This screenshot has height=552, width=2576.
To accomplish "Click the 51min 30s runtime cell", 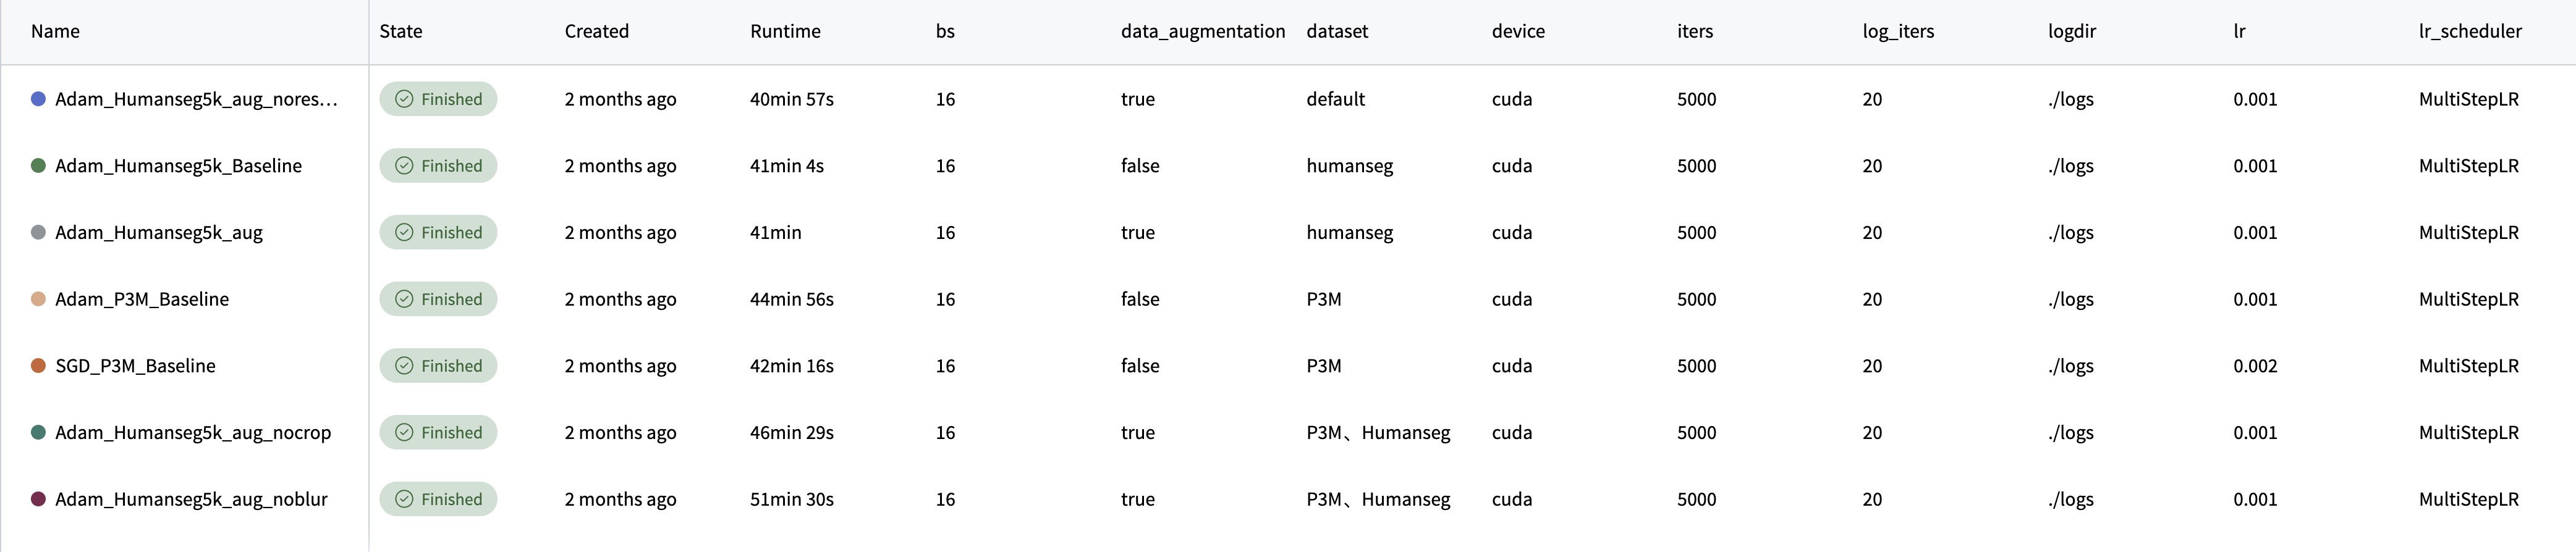I will pyautogui.click(x=791, y=499).
